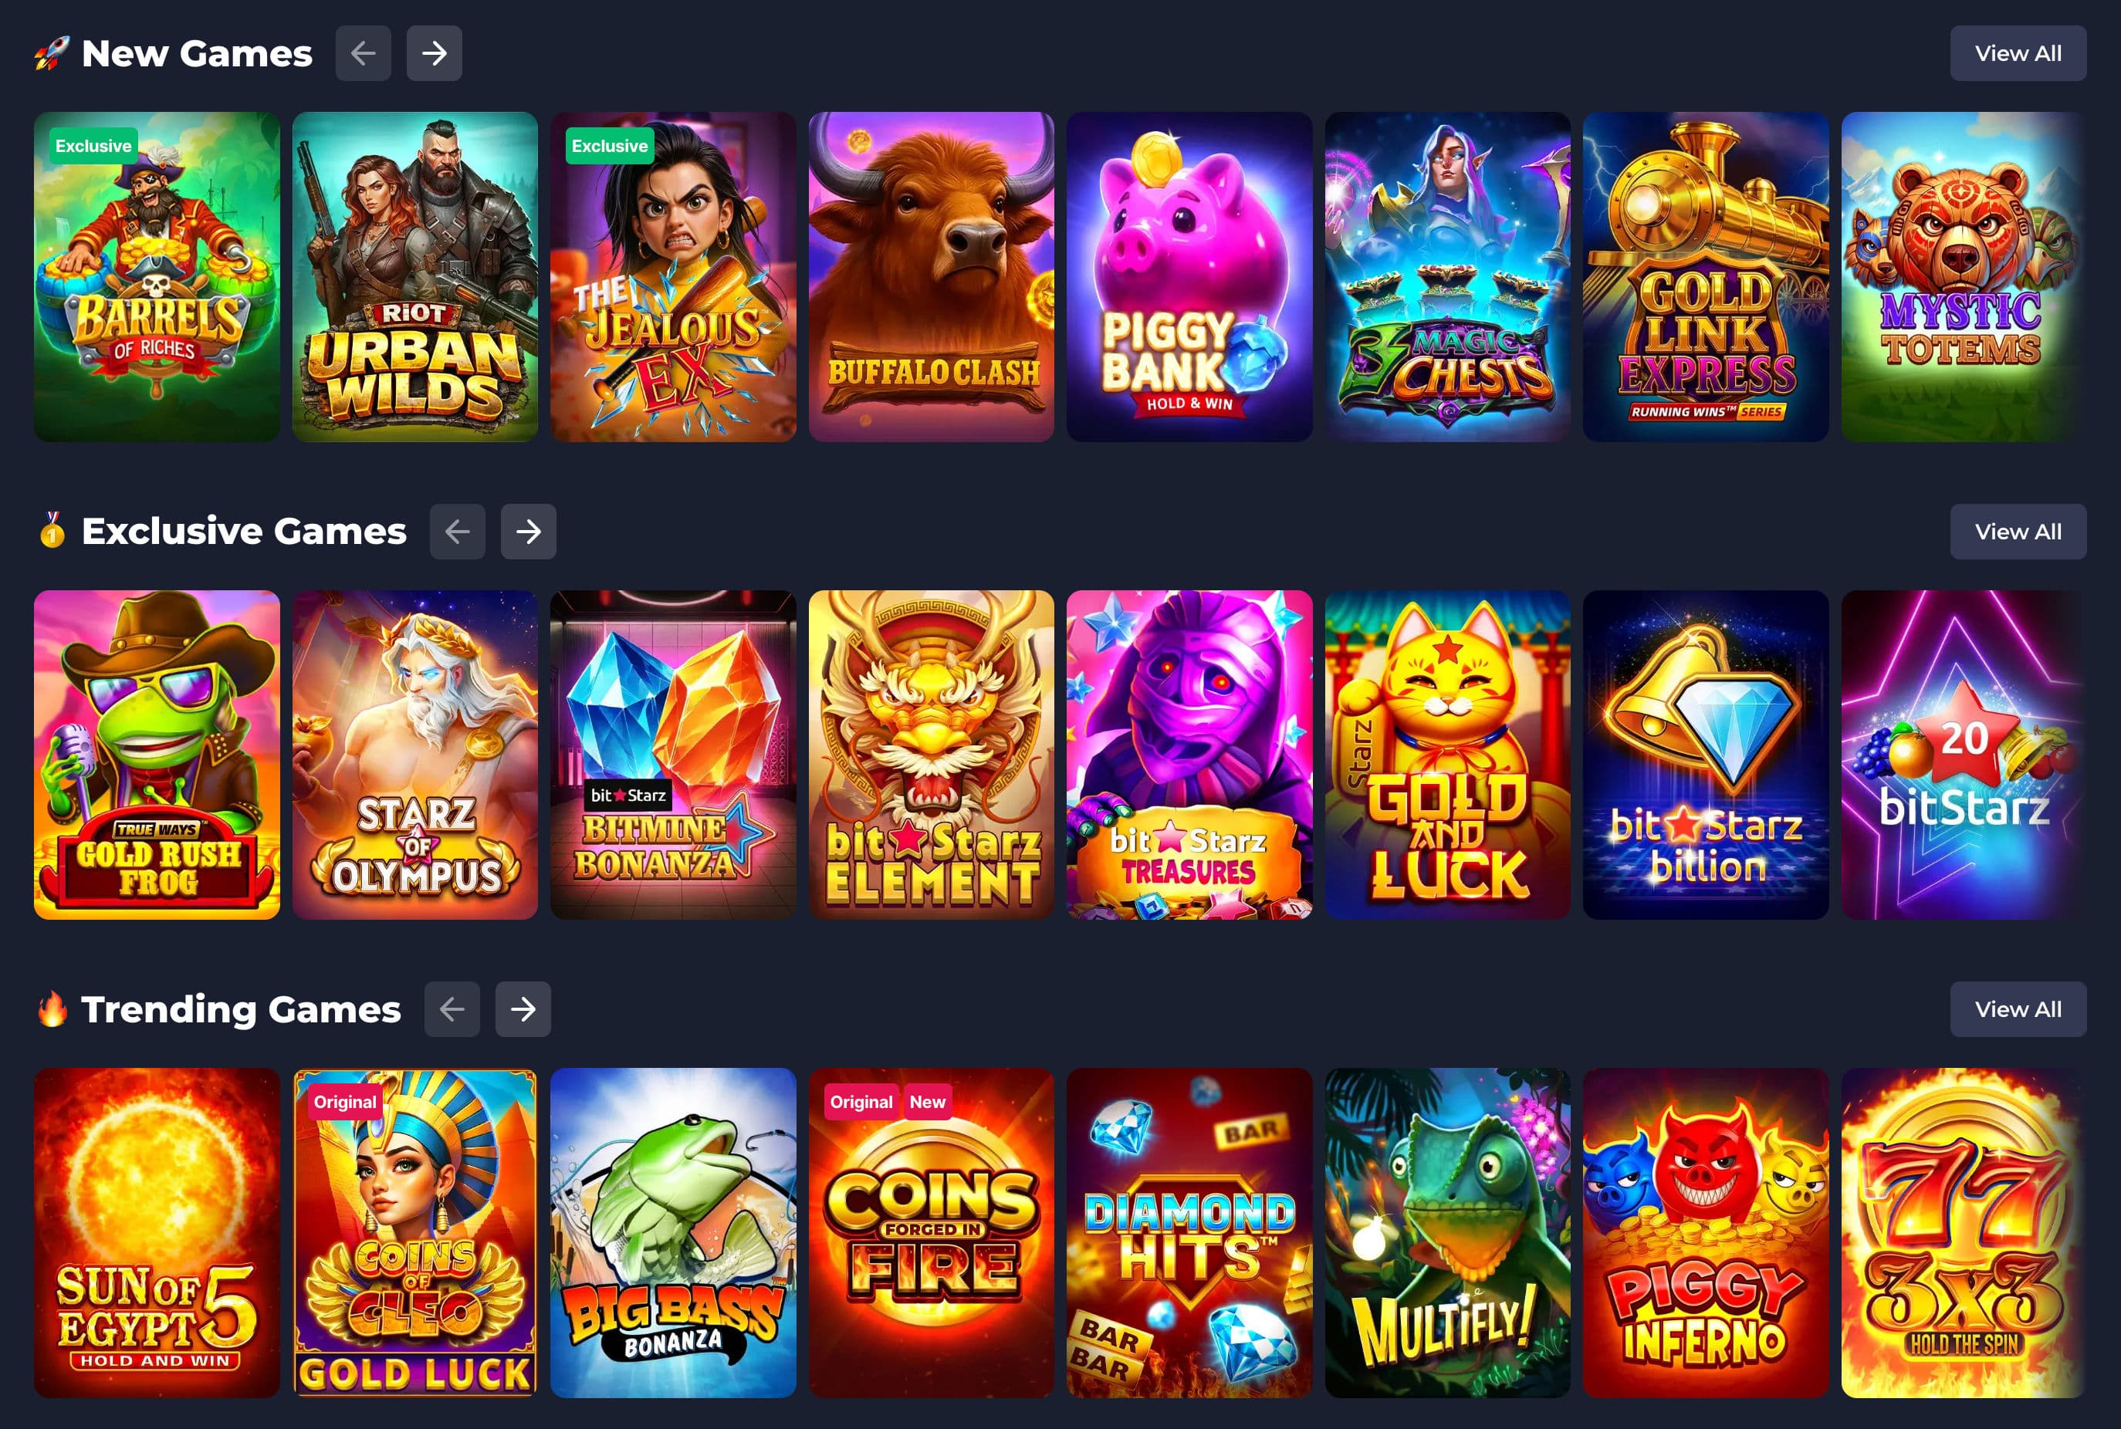Image resolution: width=2121 pixels, height=1429 pixels.
Task: Click next arrow in New Games row
Action: pos(434,54)
